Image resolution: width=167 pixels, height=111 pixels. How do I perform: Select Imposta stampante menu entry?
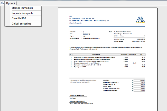pos(22,13)
